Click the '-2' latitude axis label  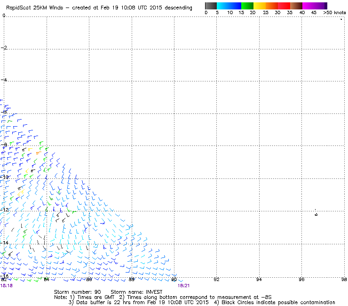click(x=4, y=48)
